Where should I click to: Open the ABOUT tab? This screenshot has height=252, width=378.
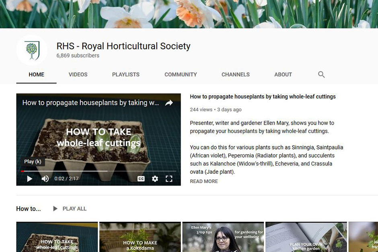pyautogui.click(x=283, y=74)
